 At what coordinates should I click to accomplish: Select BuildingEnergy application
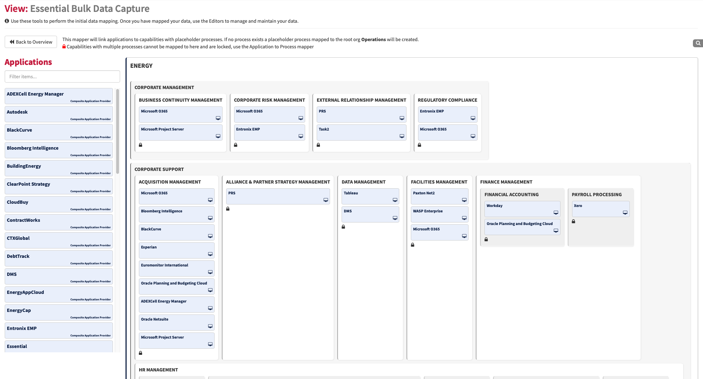tap(59, 168)
